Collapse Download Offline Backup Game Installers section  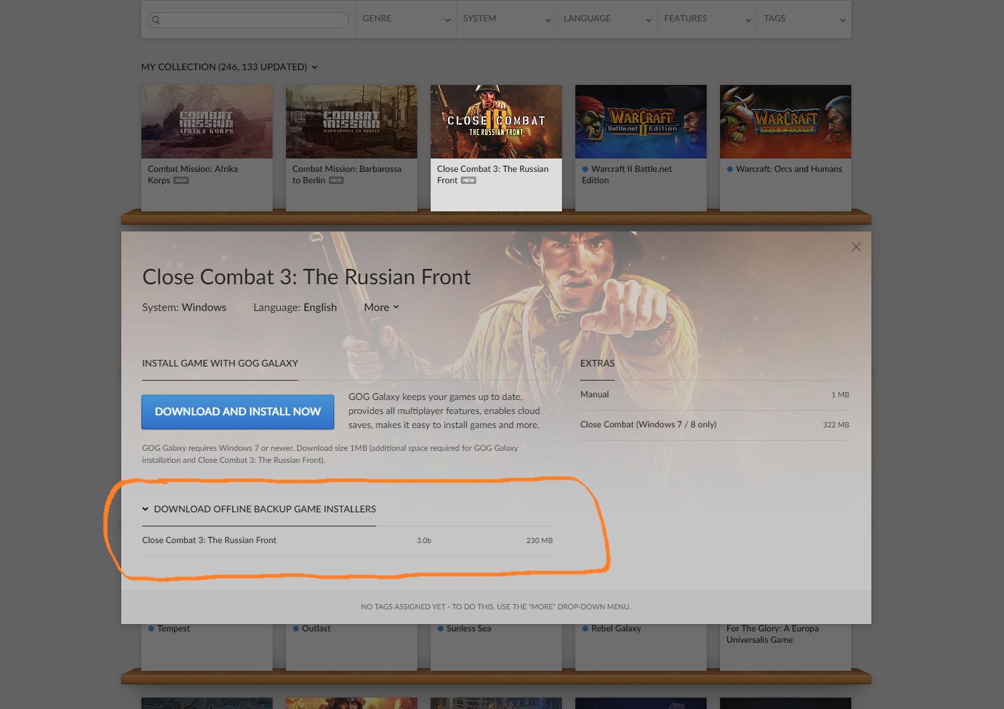[259, 509]
